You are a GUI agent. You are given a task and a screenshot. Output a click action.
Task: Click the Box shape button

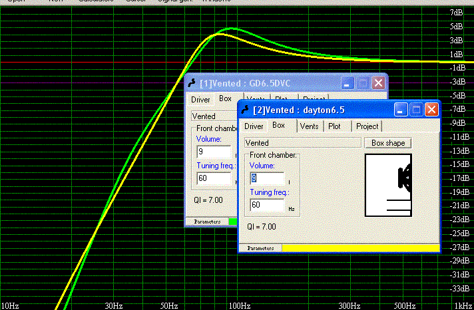point(388,143)
